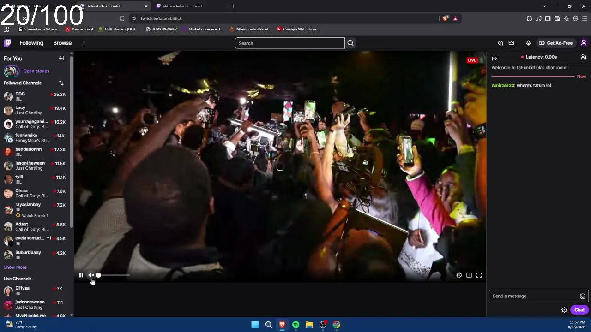Screen dimensions: 591x332
Task: Open the Whispers icon in Twitch header
Action: pyautogui.click(x=501, y=43)
